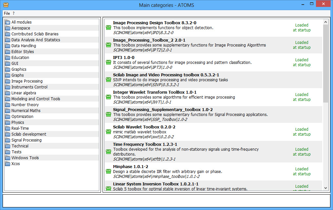Click the Editor Styles folder icon
The image size is (333, 210).
click(x=8, y=51)
